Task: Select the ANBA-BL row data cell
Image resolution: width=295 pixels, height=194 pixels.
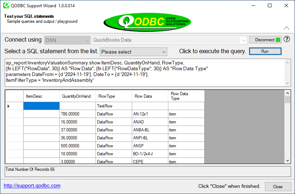Action: pos(150,130)
